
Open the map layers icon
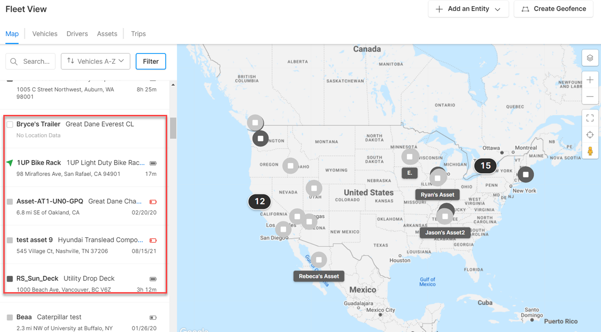[x=590, y=58]
